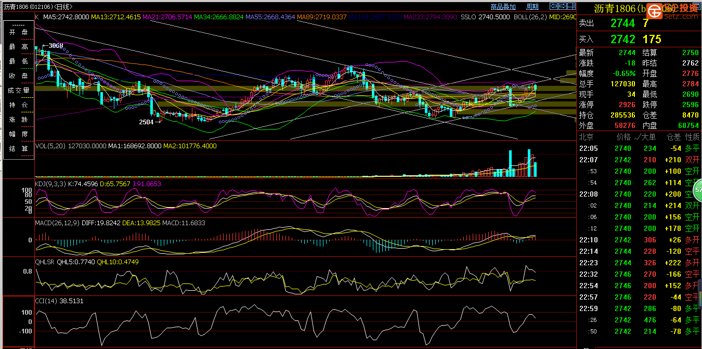Select the 开盘 label in left panel
Image resolution: width=702 pixels, height=349 pixels.
pyautogui.click(x=18, y=32)
